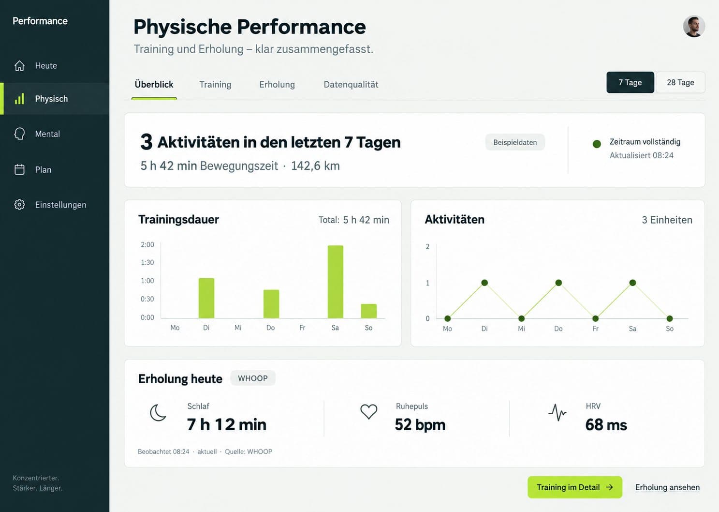Viewport: 719px width, 512px height.
Task: Open the Überblick tab
Action: [x=154, y=84]
